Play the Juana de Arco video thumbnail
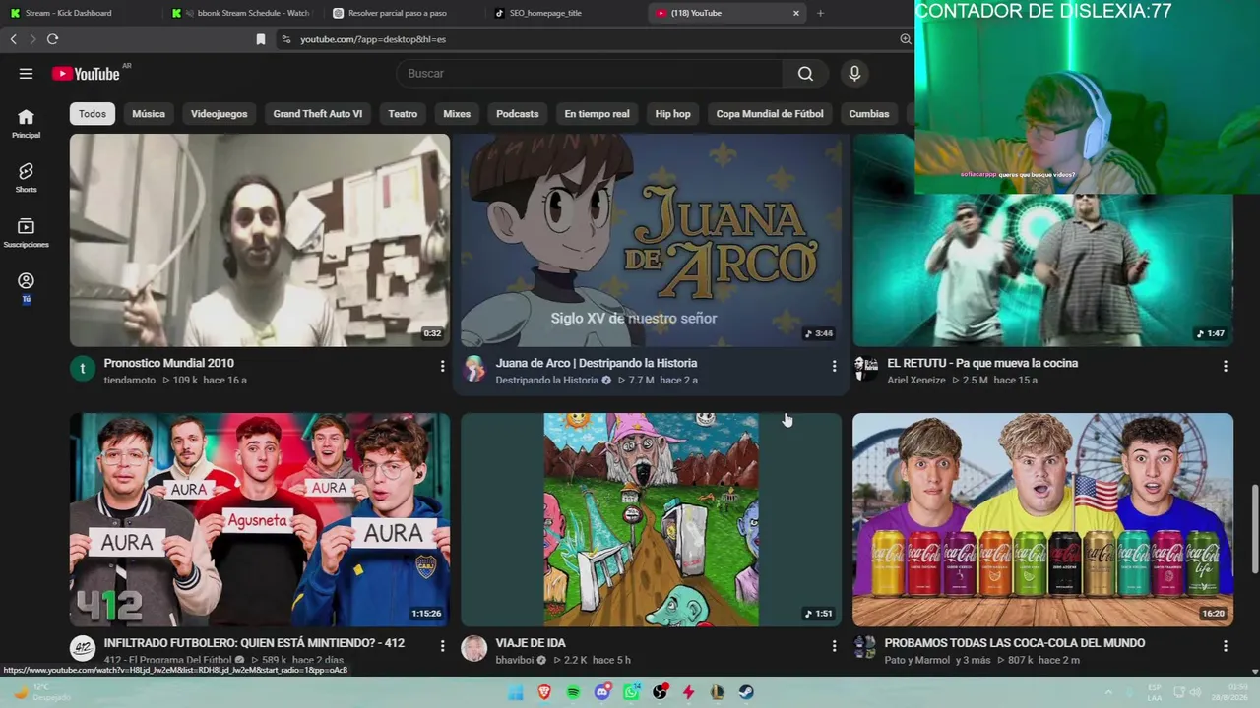Image resolution: width=1260 pixels, height=708 pixels. pos(652,240)
